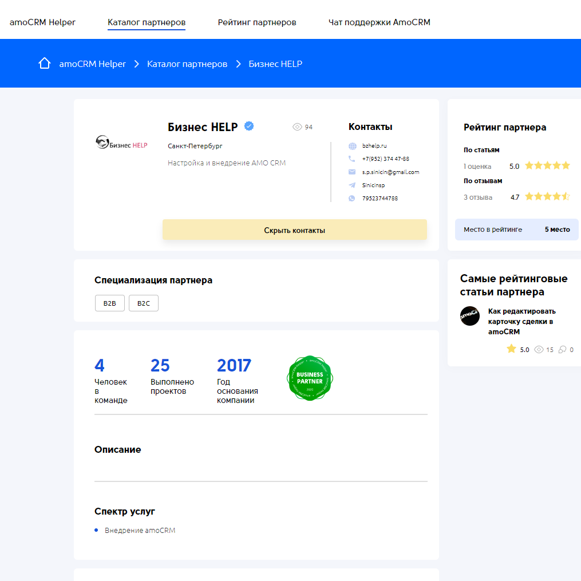Click the Специализация партнера heading
The image size is (581, 581).
tap(153, 280)
